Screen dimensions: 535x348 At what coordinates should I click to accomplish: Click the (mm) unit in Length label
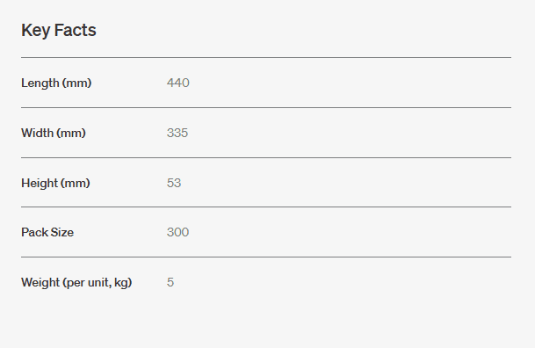77,83
